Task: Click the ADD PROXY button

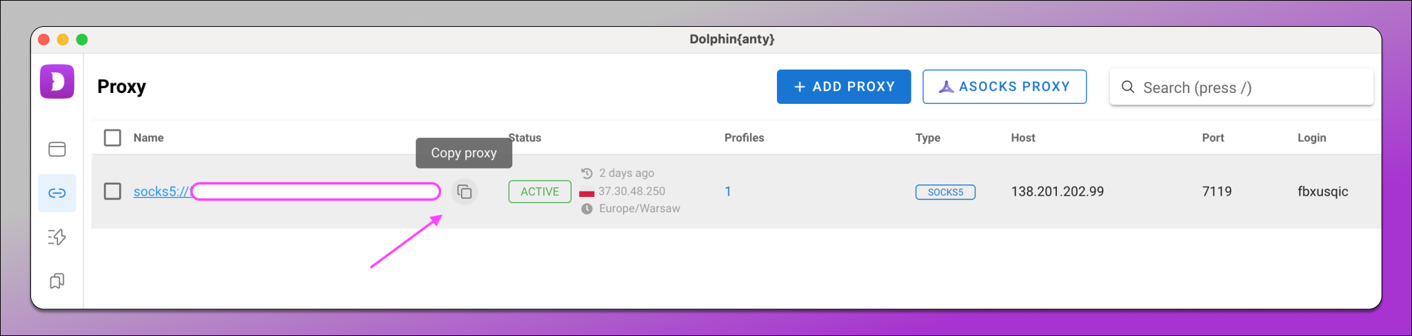Action: (844, 87)
